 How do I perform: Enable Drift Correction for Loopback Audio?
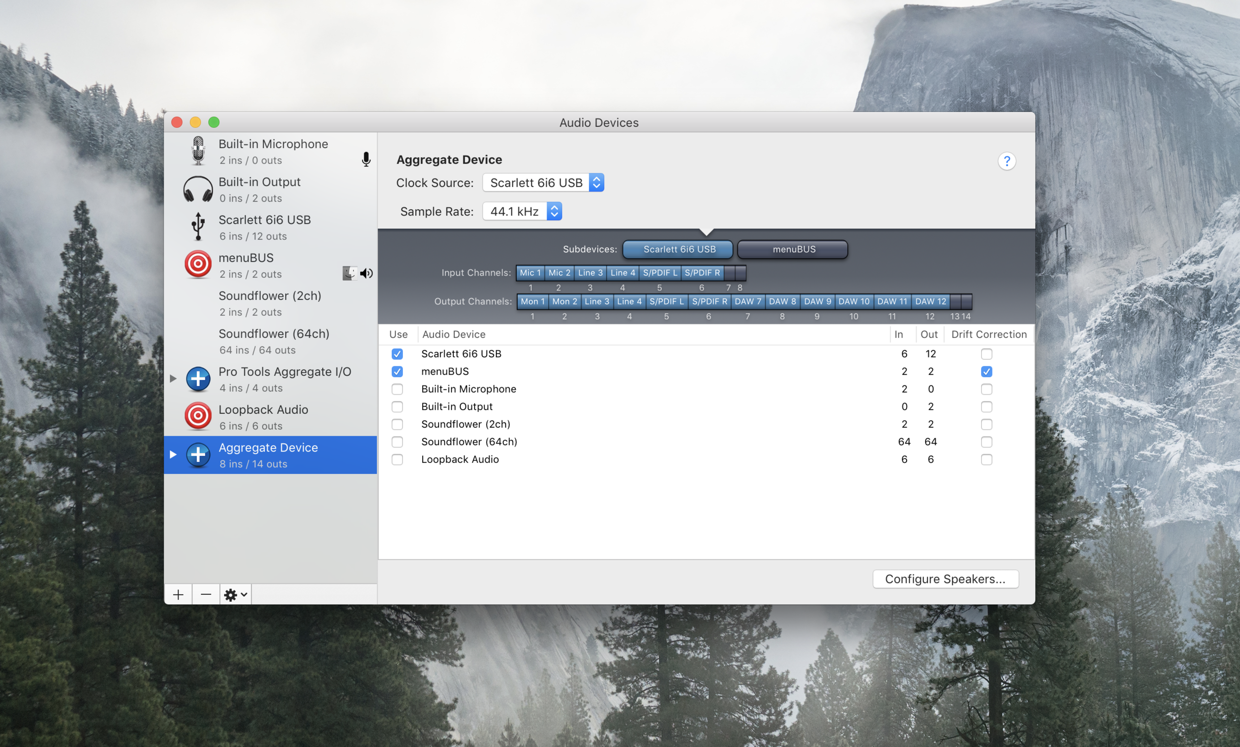(x=987, y=460)
